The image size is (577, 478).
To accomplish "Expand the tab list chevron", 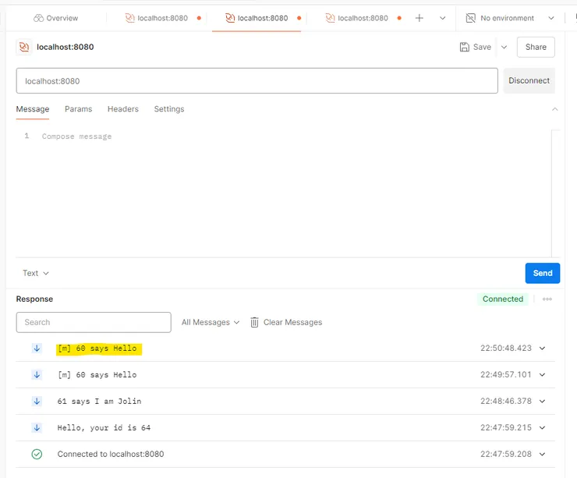I will [x=442, y=18].
